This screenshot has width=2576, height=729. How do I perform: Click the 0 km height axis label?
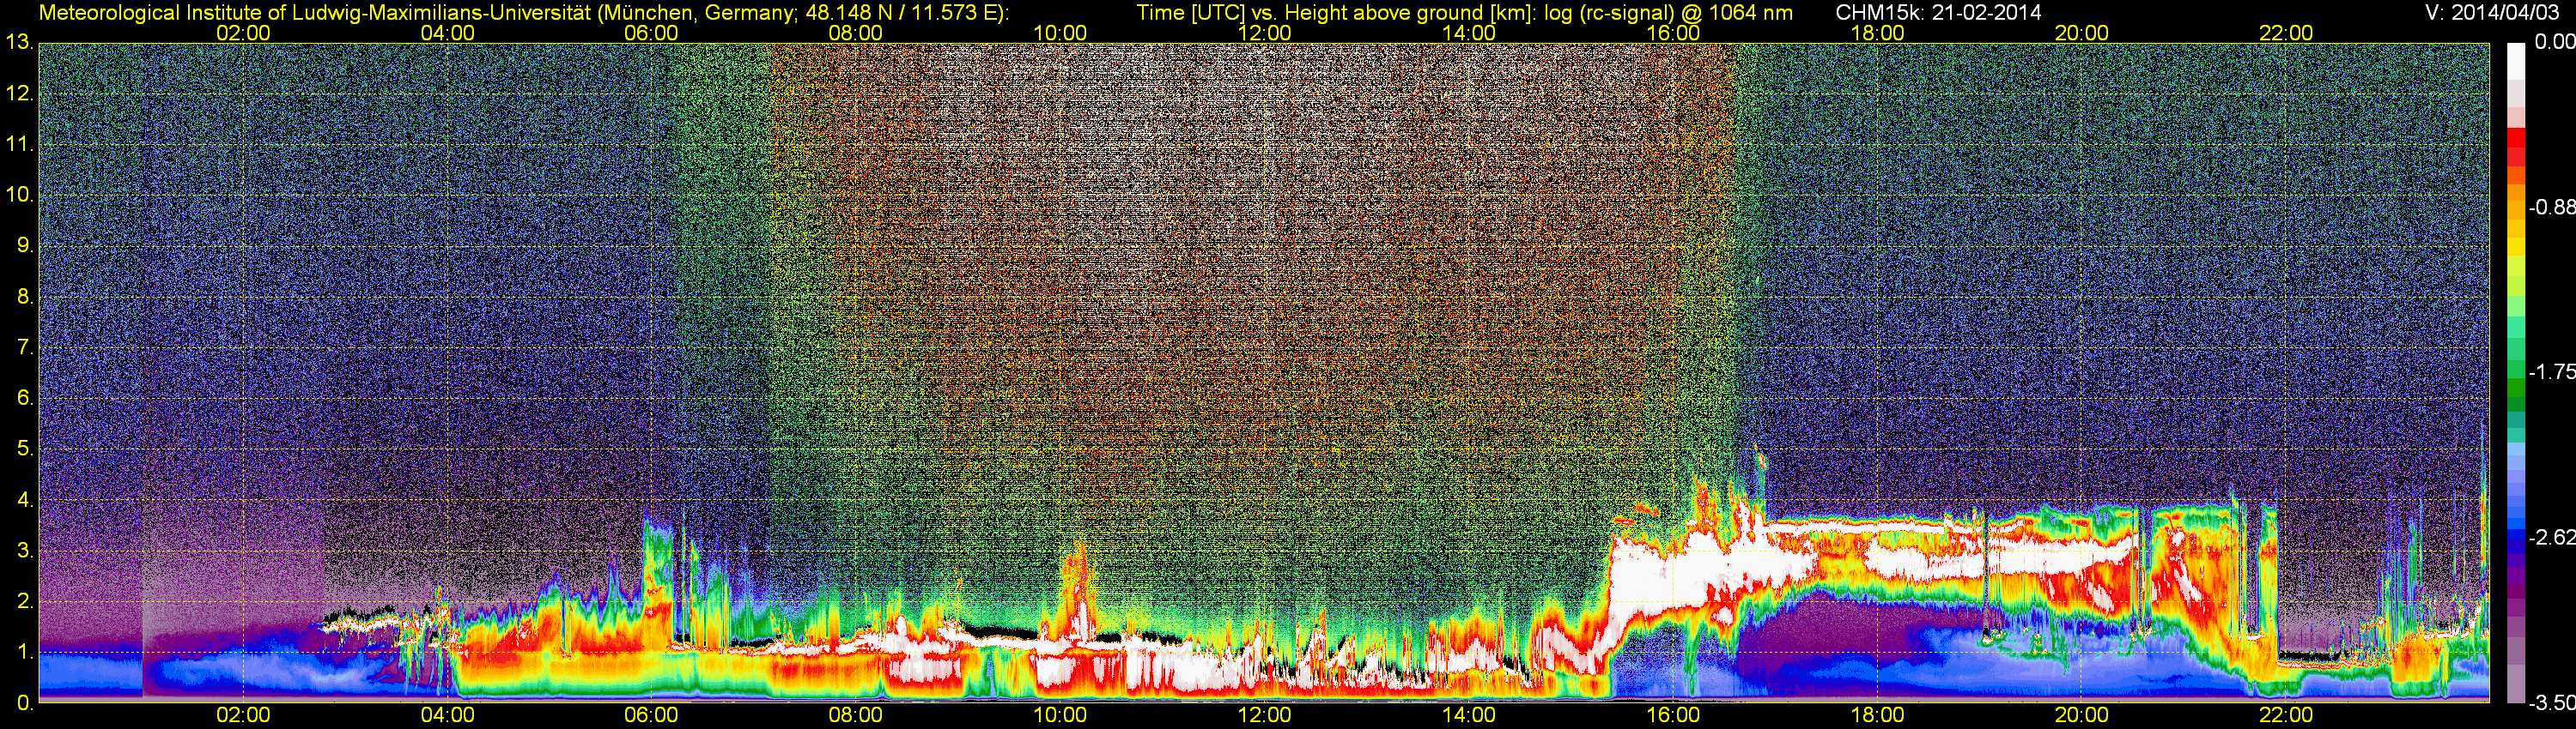pyautogui.click(x=24, y=703)
